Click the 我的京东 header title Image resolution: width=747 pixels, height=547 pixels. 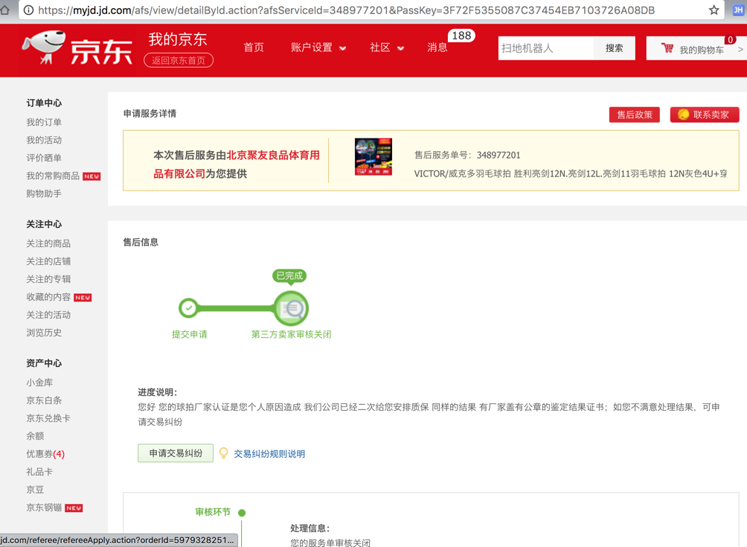pyautogui.click(x=178, y=39)
